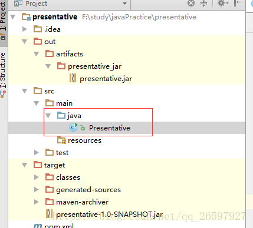Select the target folder label
The image size is (253, 228).
54,165
